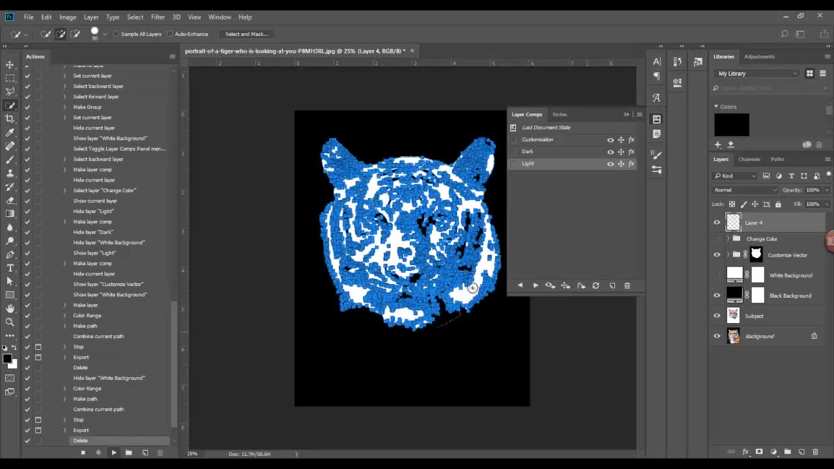
Task: Click the foreground color swatch
Action: (7, 359)
